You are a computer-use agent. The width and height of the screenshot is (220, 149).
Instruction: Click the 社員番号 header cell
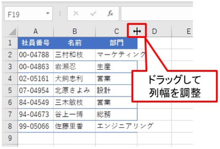click(35, 43)
